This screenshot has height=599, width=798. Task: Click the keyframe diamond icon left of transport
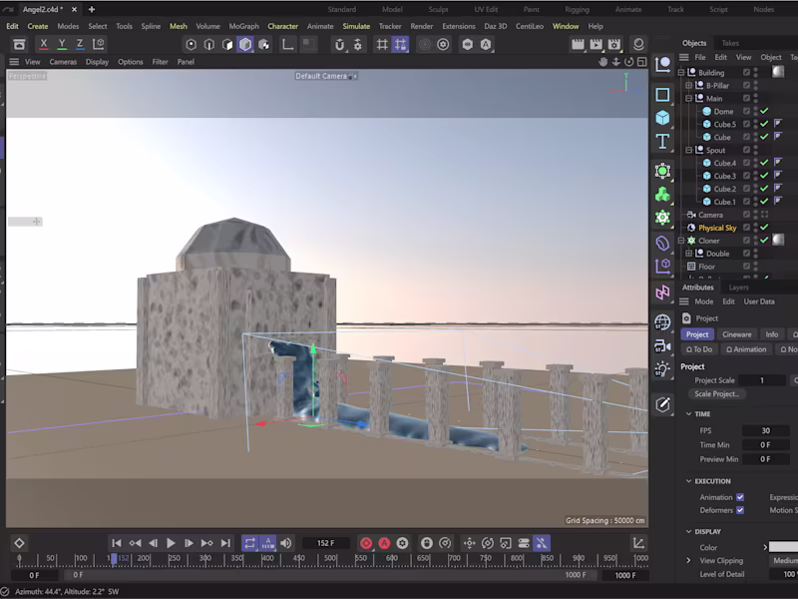[x=19, y=543]
